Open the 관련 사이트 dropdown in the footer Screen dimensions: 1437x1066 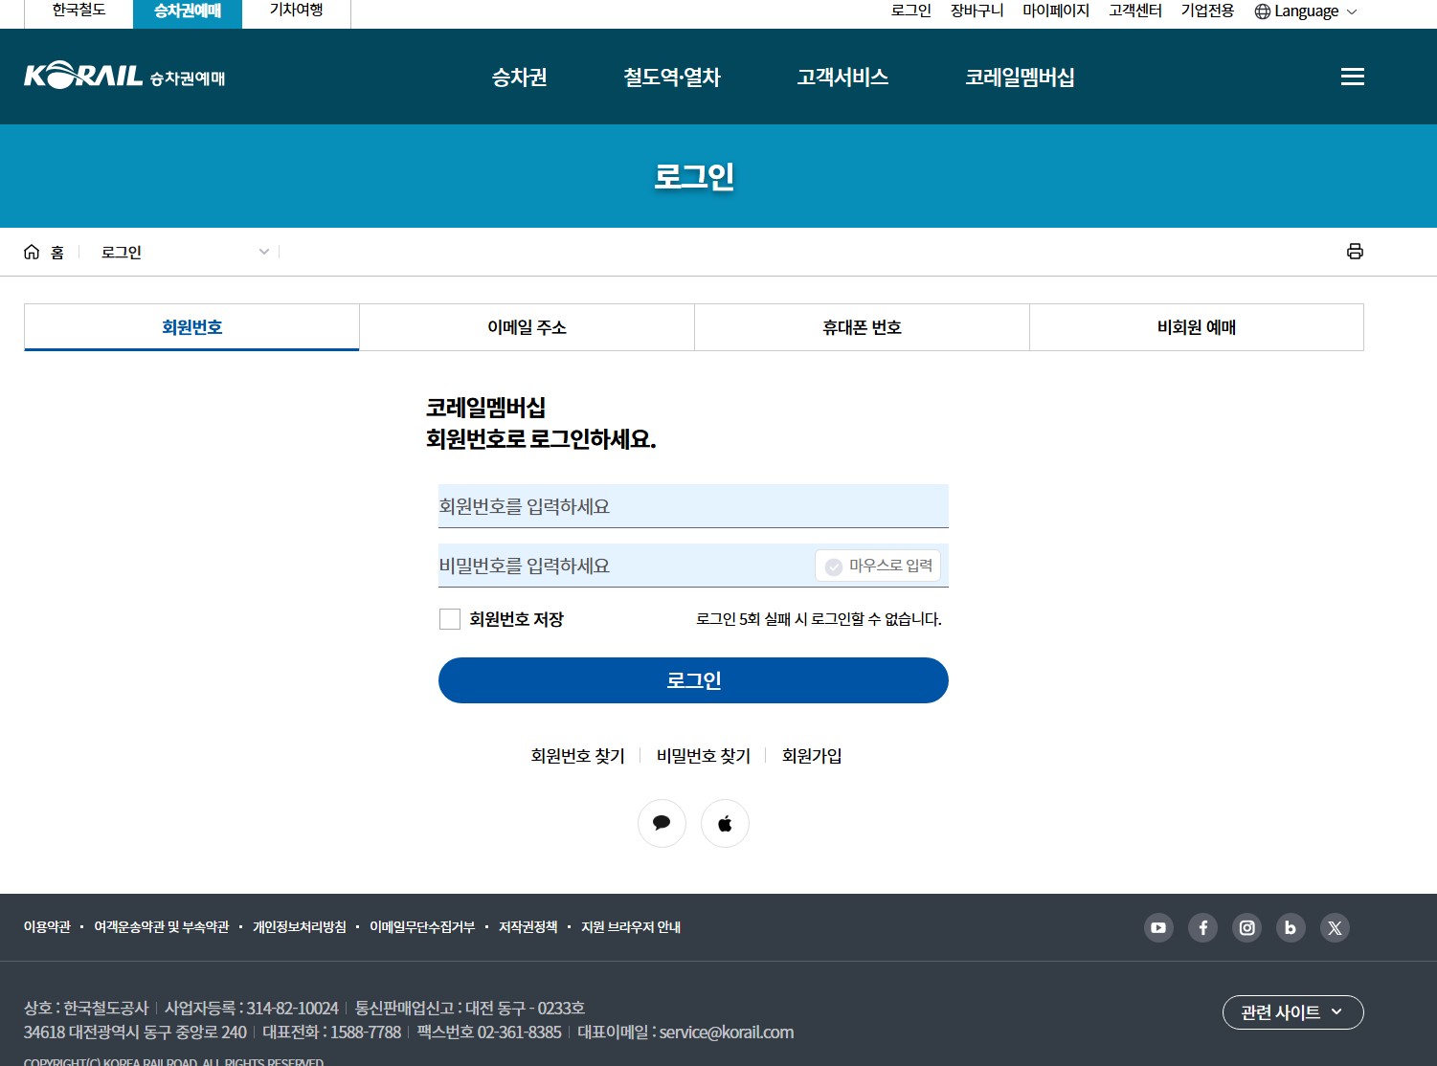coord(1291,1012)
